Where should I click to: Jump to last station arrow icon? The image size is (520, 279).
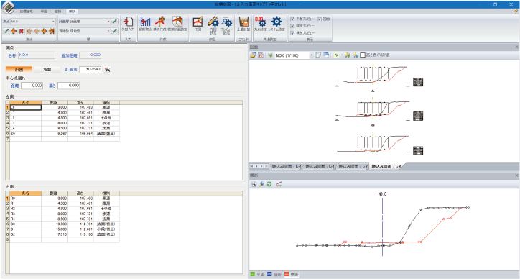pos(52,31)
